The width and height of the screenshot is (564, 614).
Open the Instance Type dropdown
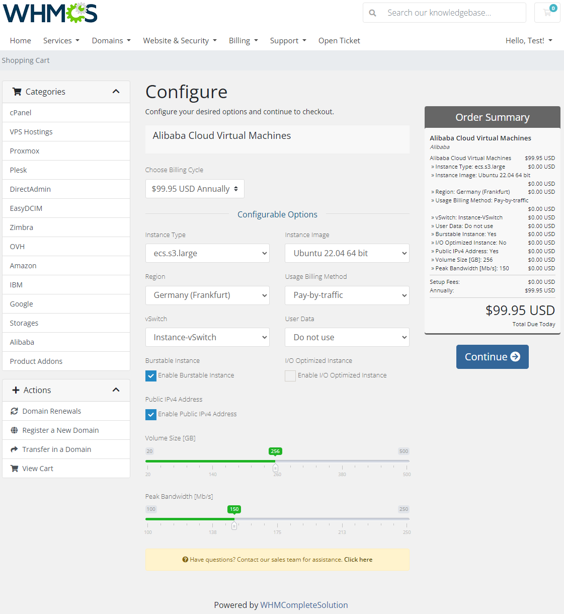[207, 253]
